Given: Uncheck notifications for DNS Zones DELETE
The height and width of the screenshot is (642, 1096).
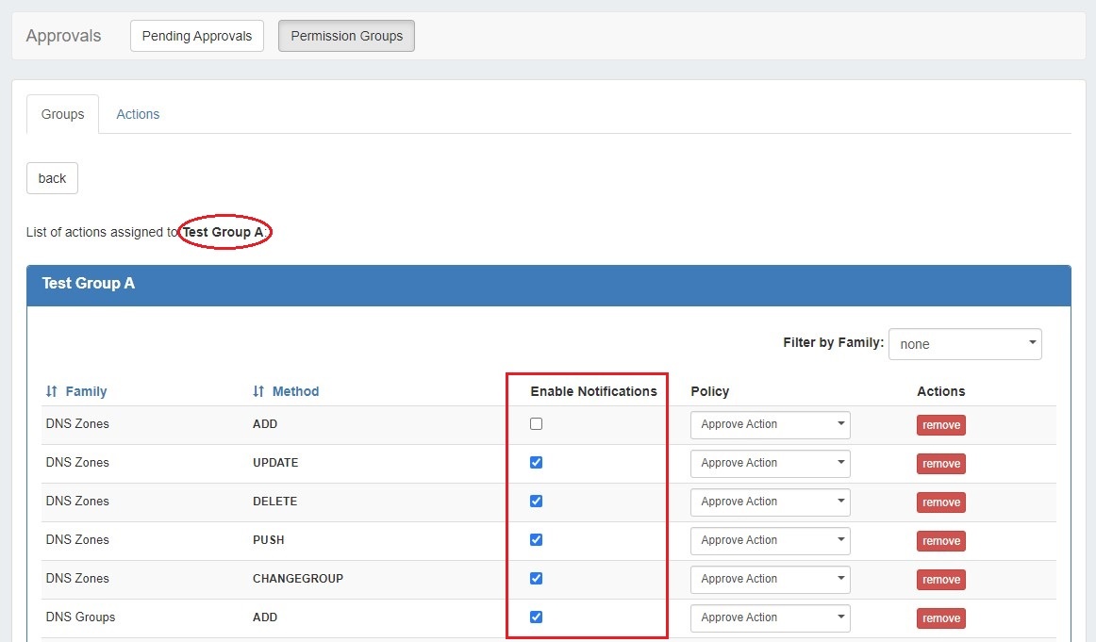Looking at the screenshot, I should 536,502.
